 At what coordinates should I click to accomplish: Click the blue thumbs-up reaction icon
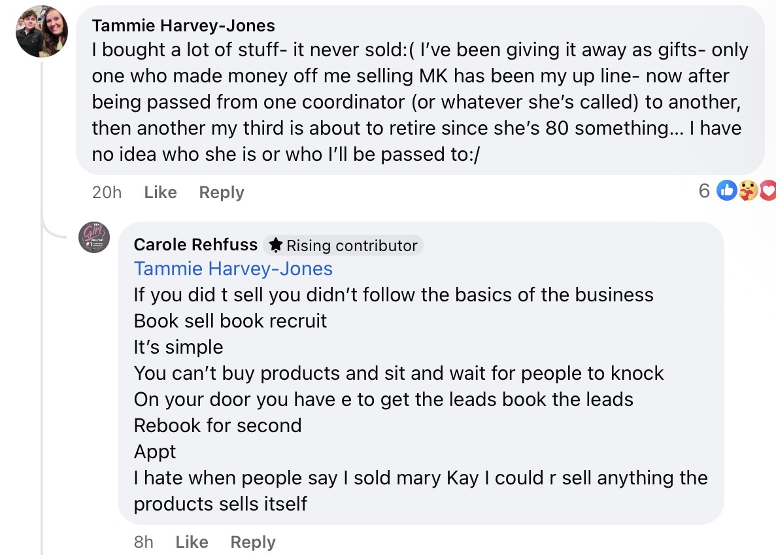tap(726, 191)
